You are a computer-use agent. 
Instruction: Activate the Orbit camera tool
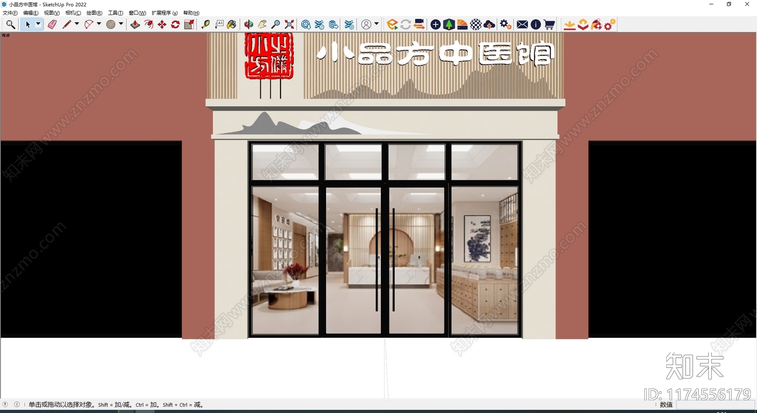[x=249, y=24]
